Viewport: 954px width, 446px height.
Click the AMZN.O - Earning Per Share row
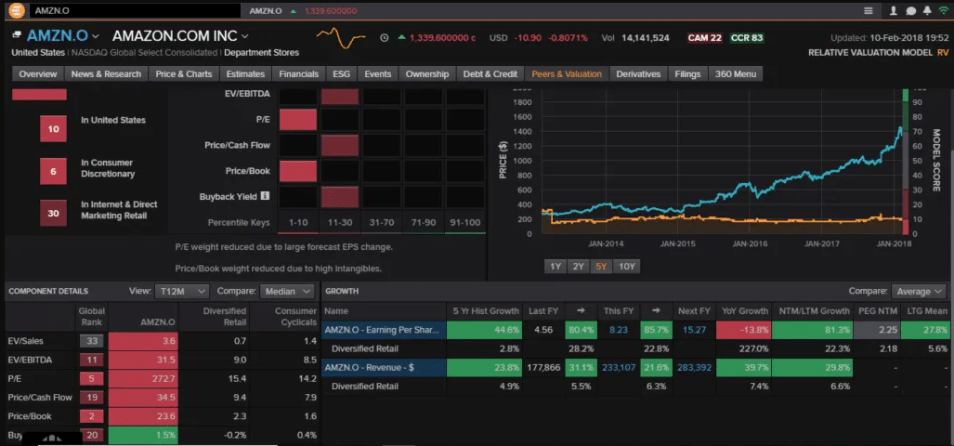click(x=384, y=331)
